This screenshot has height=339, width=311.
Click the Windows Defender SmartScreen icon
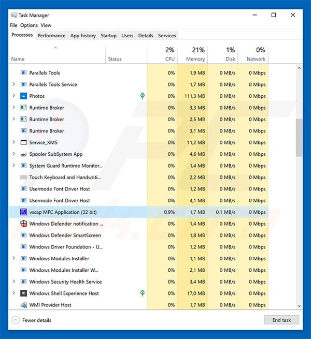point(23,235)
